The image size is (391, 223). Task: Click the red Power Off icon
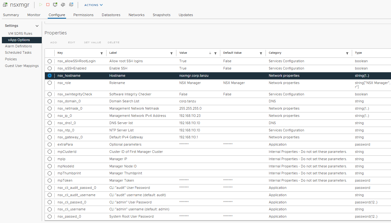tap(48, 5)
